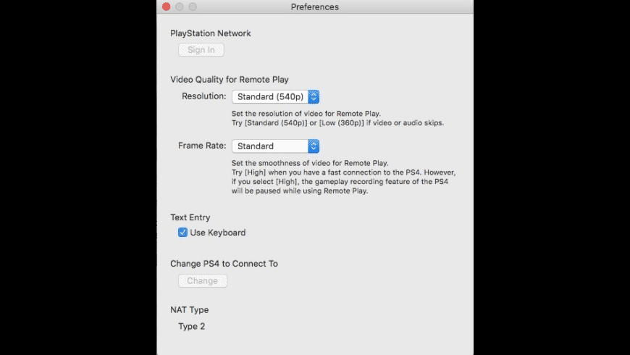The image size is (630, 355).
Task: Click the 'NAT Type' heading
Action: [189, 310]
